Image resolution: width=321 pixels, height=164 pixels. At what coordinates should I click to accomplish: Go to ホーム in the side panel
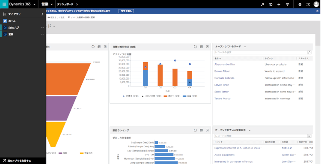click(x=12, y=21)
